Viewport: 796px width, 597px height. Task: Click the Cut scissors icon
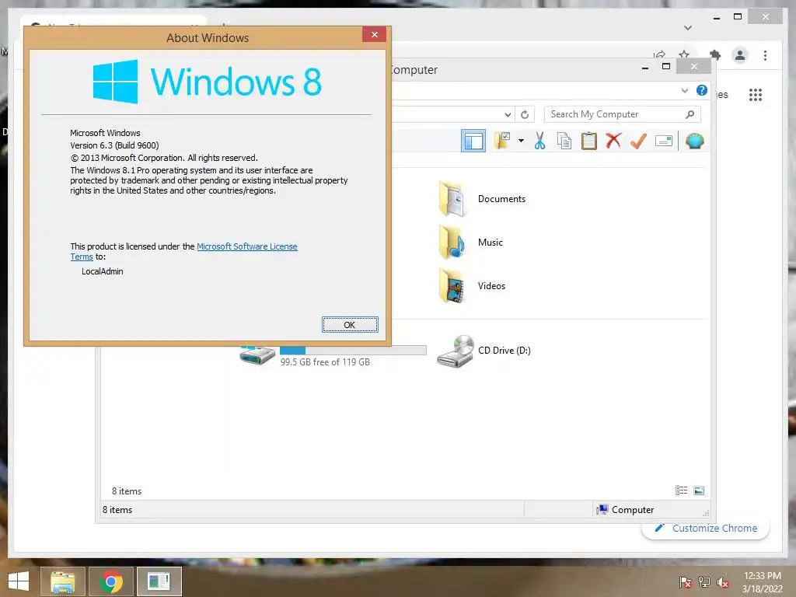coord(539,141)
